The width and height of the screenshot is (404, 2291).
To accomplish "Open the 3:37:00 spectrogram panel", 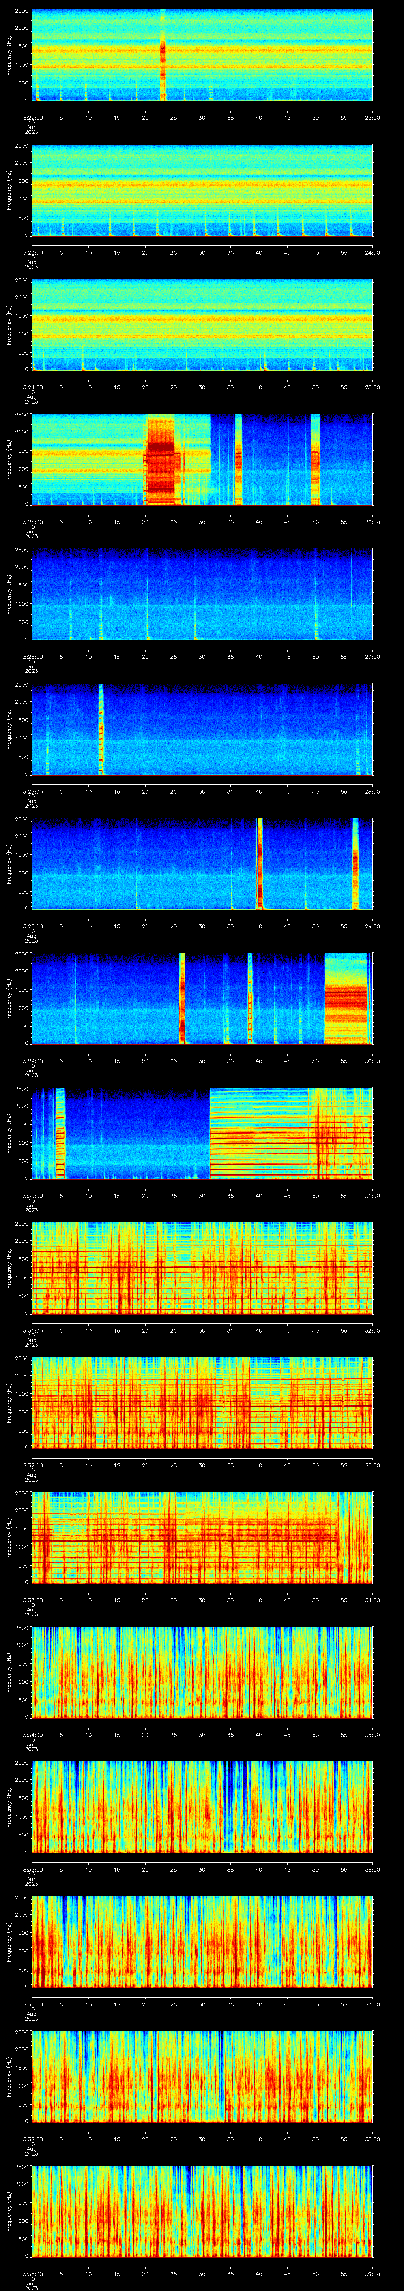I will point(202,2077).
